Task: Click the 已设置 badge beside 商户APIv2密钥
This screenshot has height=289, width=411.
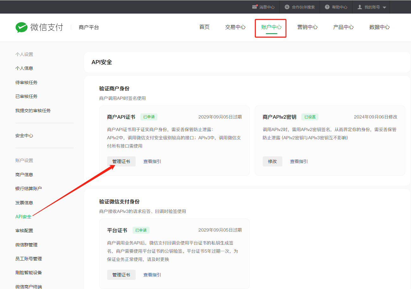Action: tap(310, 117)
